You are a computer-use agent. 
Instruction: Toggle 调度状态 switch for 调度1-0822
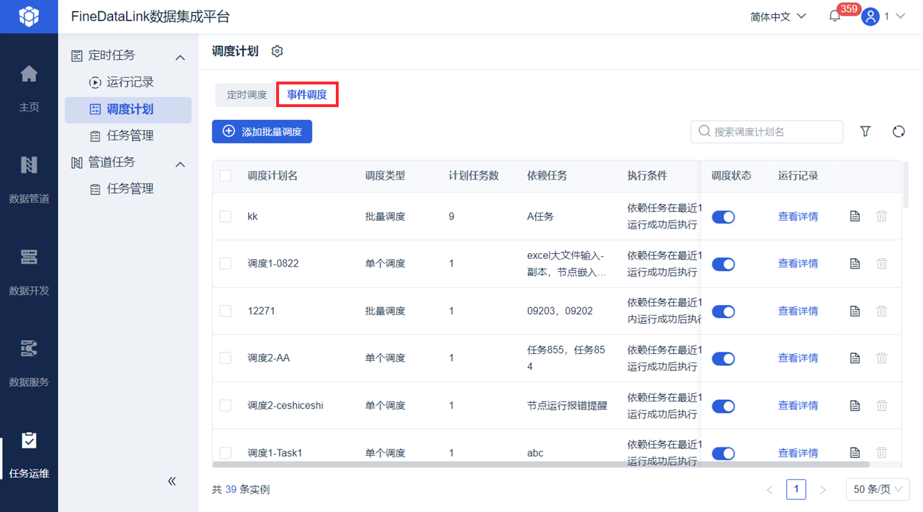pos(723,264)
